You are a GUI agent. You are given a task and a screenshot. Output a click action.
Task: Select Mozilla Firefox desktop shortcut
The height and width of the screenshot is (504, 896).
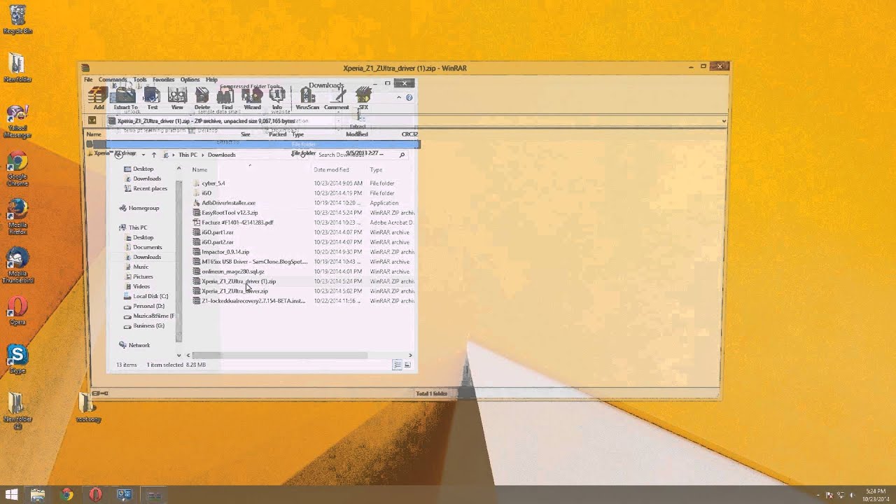click(17, 218)
